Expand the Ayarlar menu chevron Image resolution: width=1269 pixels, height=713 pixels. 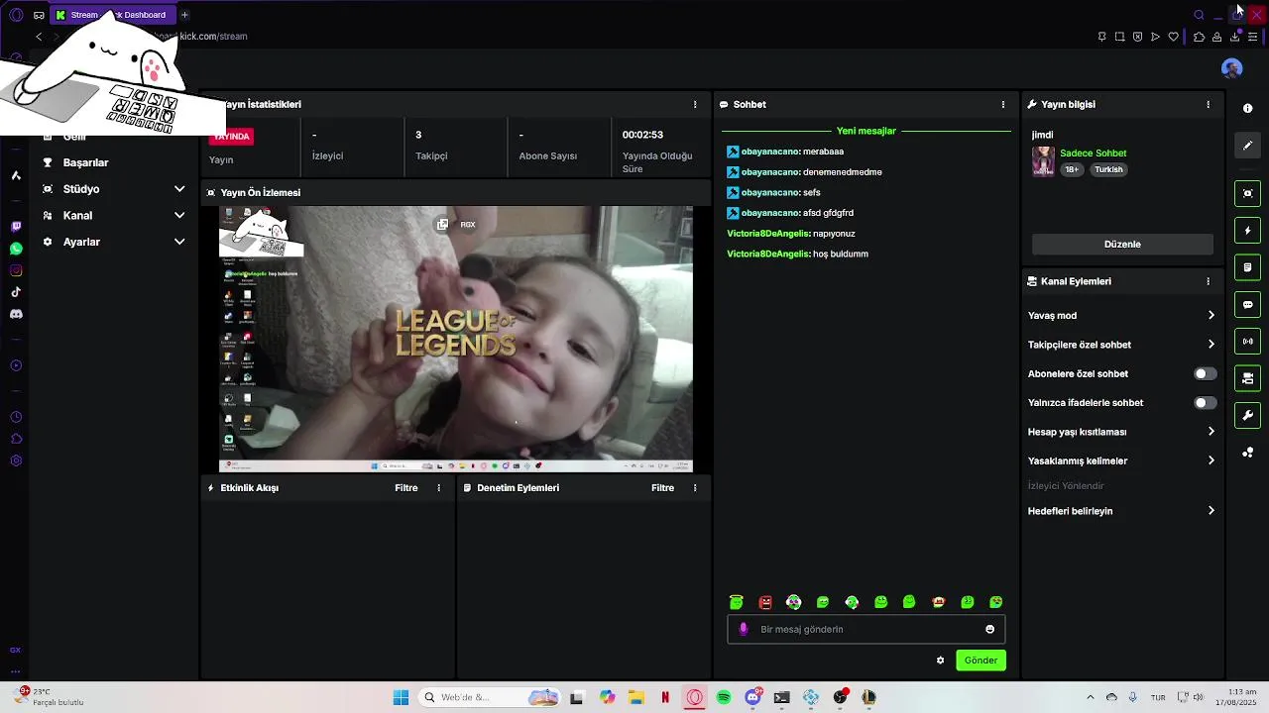pyautogui.click(x=179, y=242)
